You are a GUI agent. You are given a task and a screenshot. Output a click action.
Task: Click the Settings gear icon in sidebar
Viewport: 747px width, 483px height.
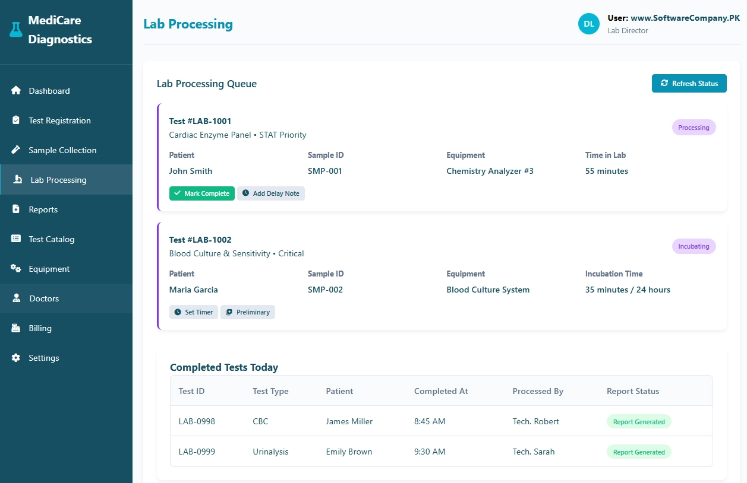pos(16,358)
